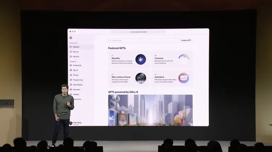This screenshot has height=152, width=272.
Task: Open the Cumulus cloud icon
Action: [184, 59]
